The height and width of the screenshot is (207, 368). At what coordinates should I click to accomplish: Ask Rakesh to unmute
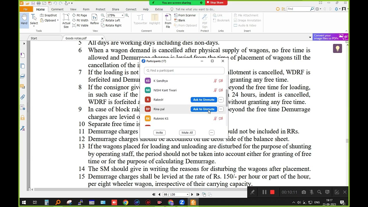pyautogui.click(x=204, y=100)
